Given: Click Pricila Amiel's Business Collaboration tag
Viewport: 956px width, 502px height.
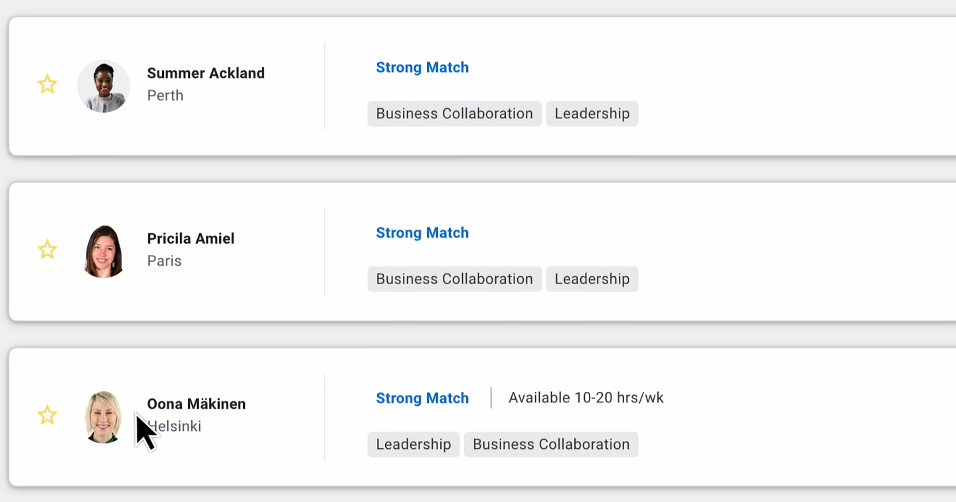Looking at the screenshot, I should click(454, 279).
